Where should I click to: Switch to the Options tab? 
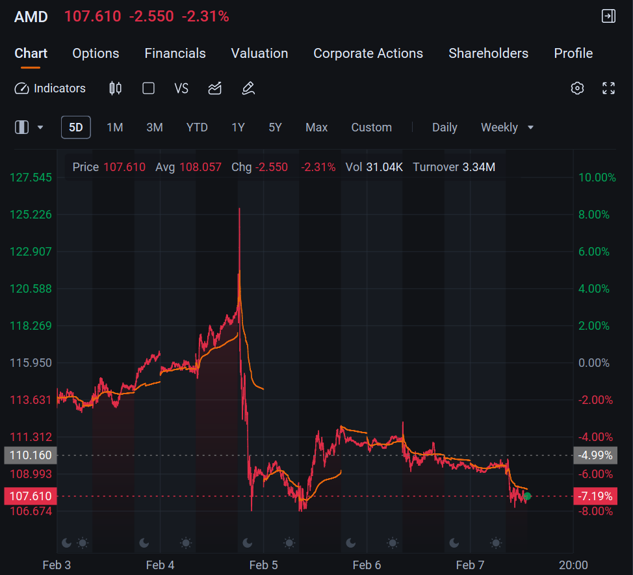[96, 53]
